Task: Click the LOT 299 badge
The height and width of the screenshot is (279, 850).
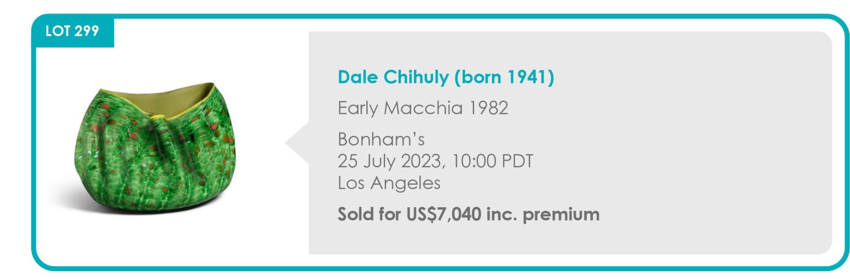Action: 72,31
